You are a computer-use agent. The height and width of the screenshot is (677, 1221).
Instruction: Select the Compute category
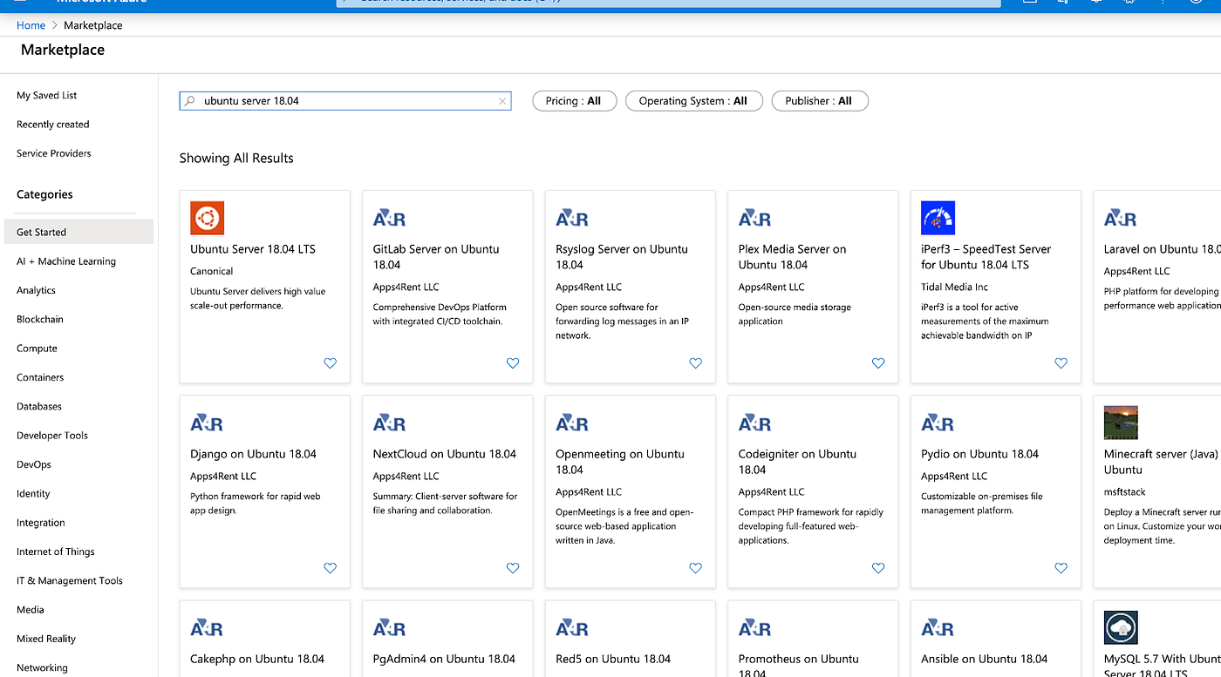coord(37,349)
